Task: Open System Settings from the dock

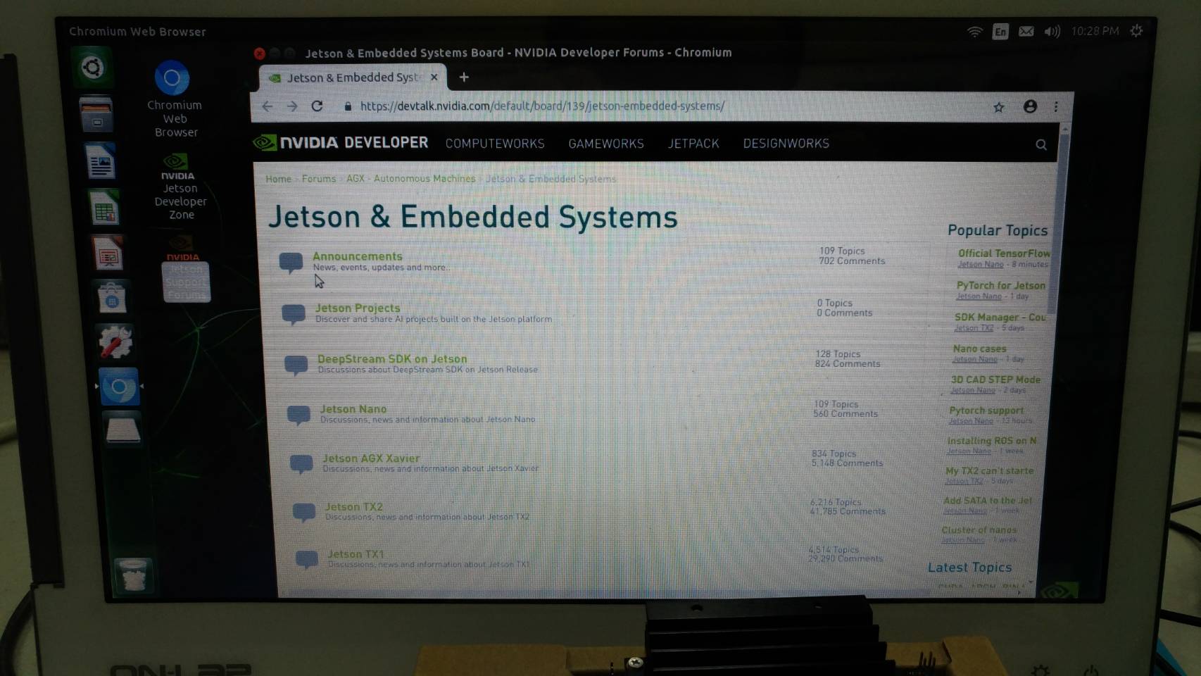Action: pyautogui.click(x=115, y=343)
